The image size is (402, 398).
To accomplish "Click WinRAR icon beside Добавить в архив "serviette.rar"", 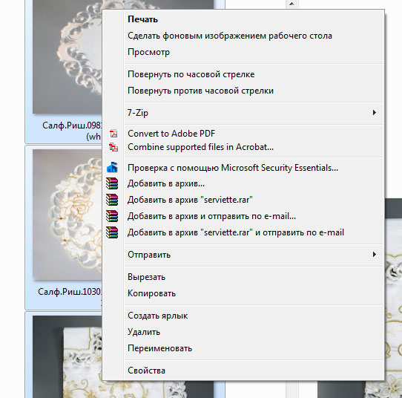I will pos(112,200).
